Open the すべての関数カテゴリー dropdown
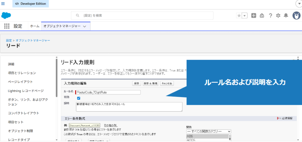The image size is (302, 142). [x=209, y=131]
